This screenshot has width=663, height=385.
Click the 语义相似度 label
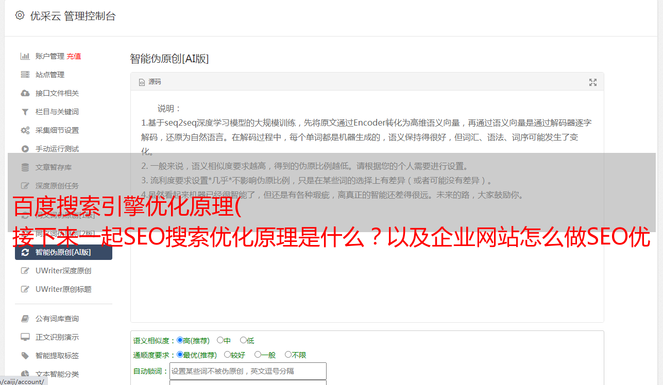155,341
